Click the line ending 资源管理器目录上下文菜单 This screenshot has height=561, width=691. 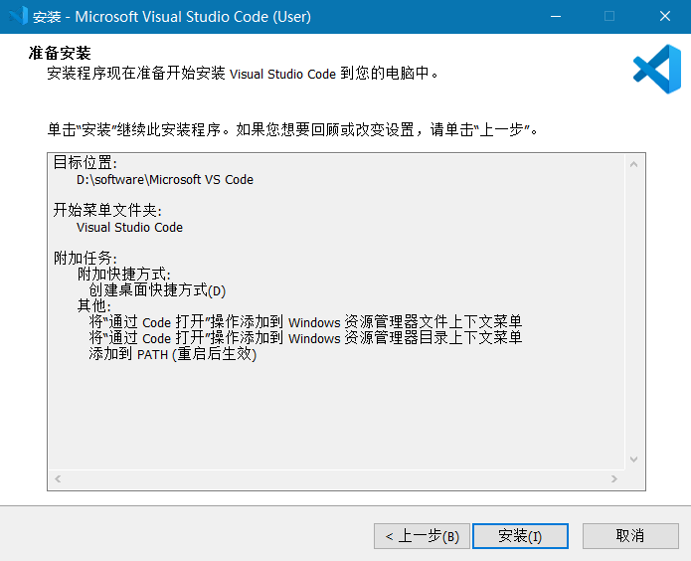tap(305, 338)
